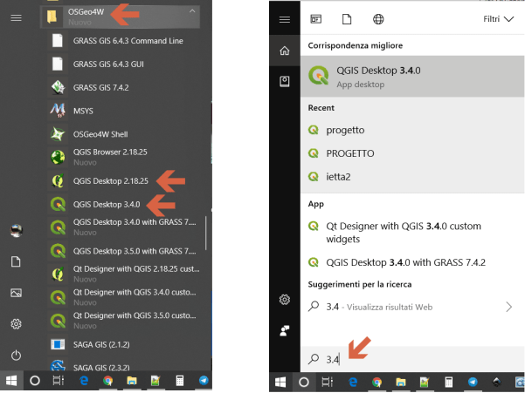Open recent project named ietta2
The image size is (525, 393).
[x=344, y=176]
